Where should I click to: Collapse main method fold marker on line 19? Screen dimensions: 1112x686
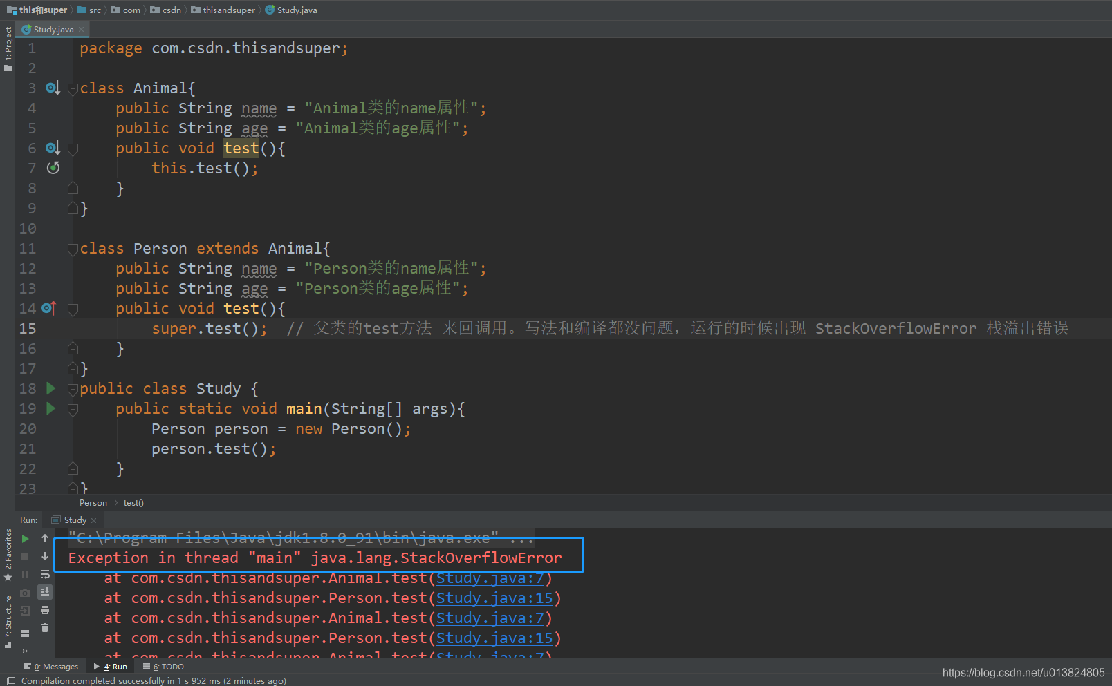point(73,409)
